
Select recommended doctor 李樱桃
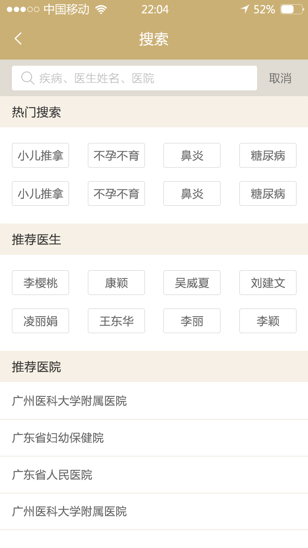pos(40,283)
